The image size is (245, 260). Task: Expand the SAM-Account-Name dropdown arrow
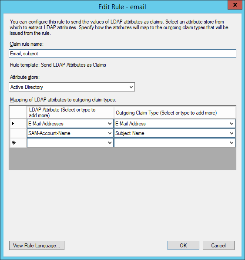(110, 133)
